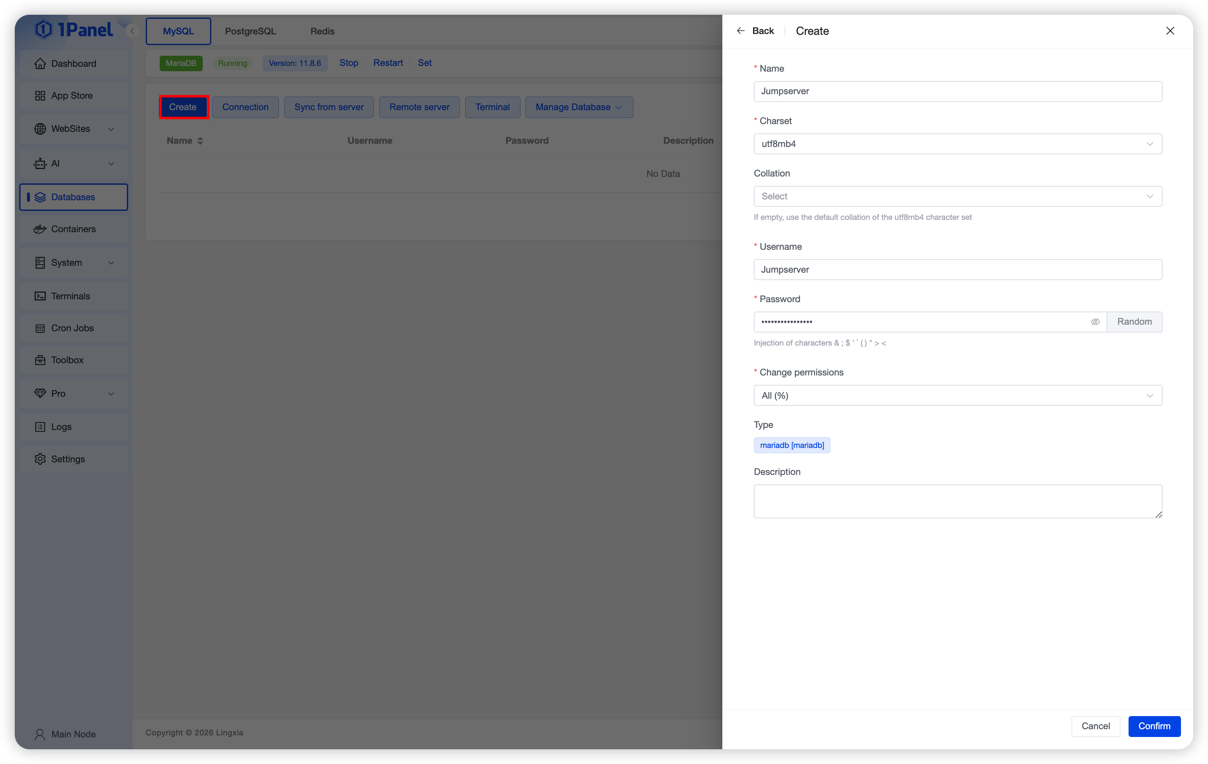
Task: Toggle password visibility eye icon
Action: tap(1095, 322)
